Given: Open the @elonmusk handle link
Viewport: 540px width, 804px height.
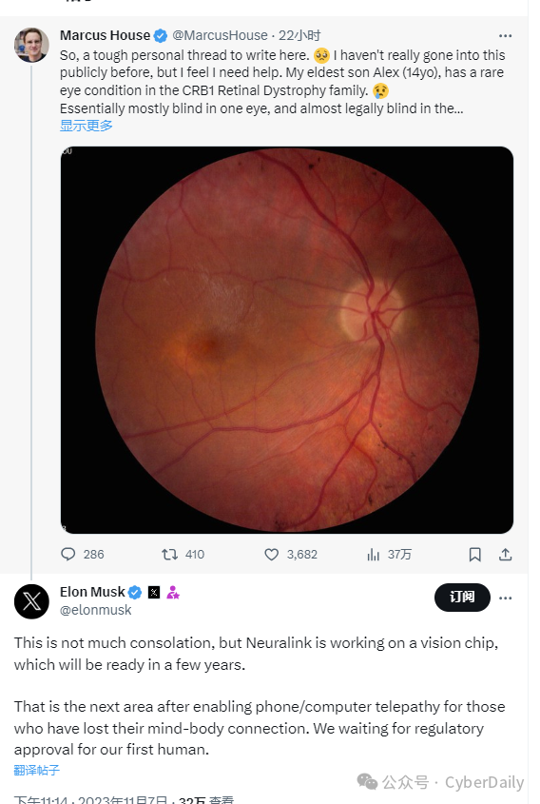Looking at the screenshot, I should tap(96, 610).
